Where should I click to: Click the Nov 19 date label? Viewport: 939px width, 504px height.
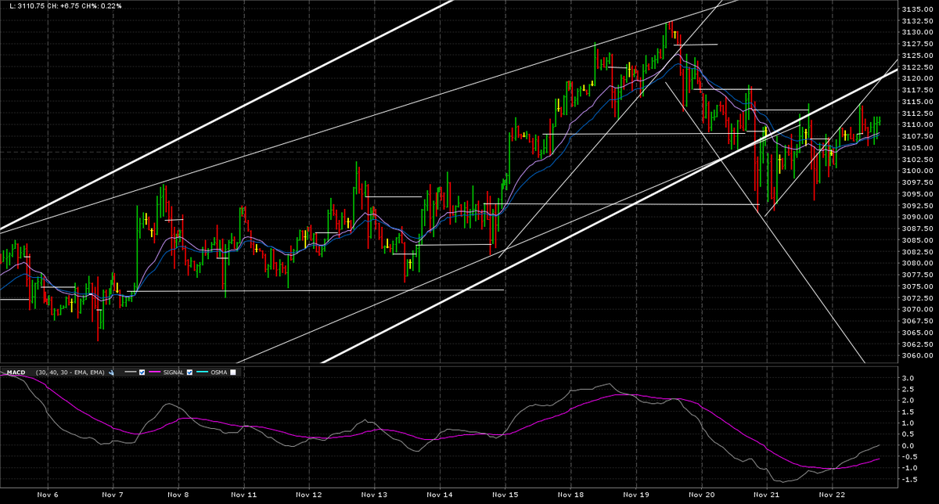(635, 495)
